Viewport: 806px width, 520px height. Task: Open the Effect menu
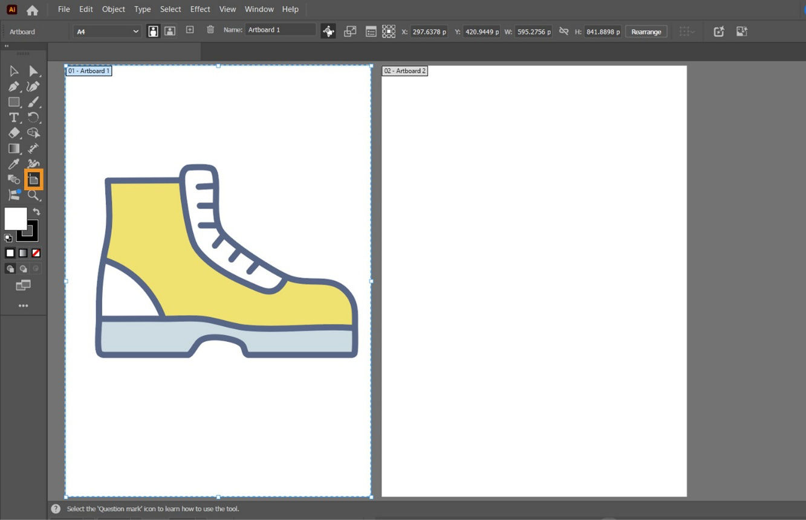pos(200,9)
